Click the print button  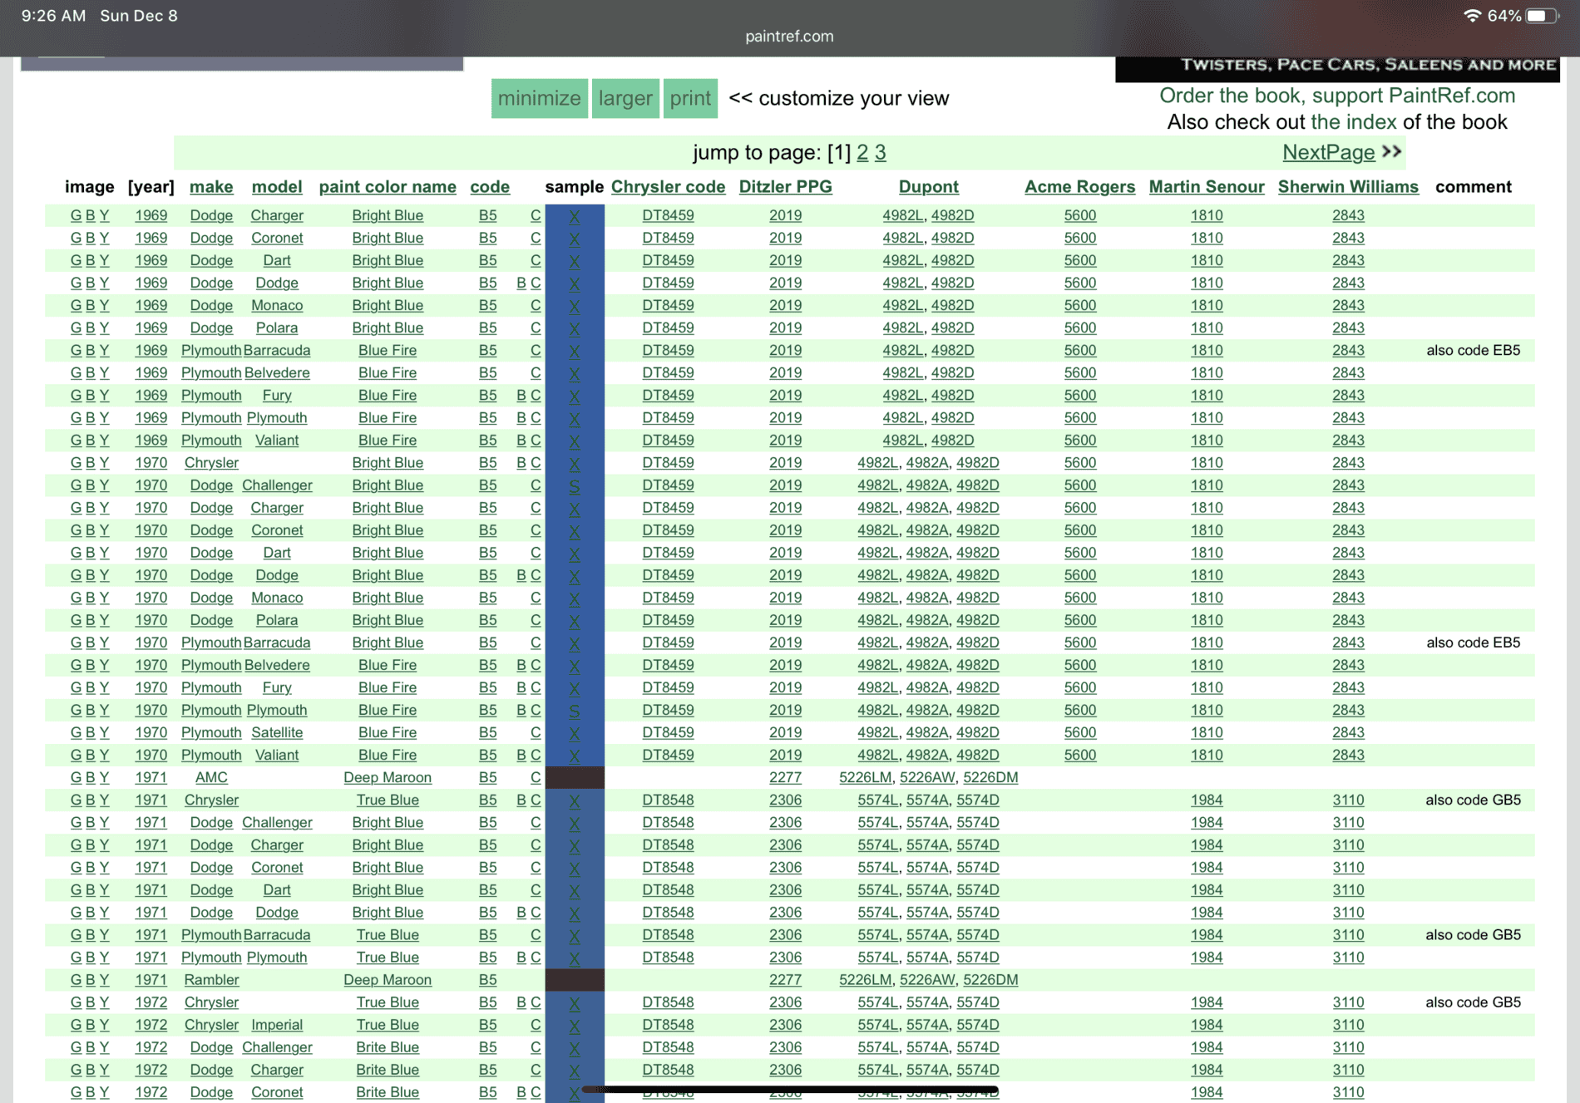[x=690, y=98]
